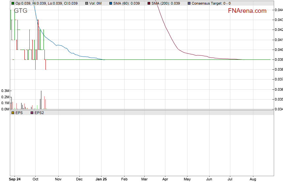Click the EPS2 legend text

[39, 113]
